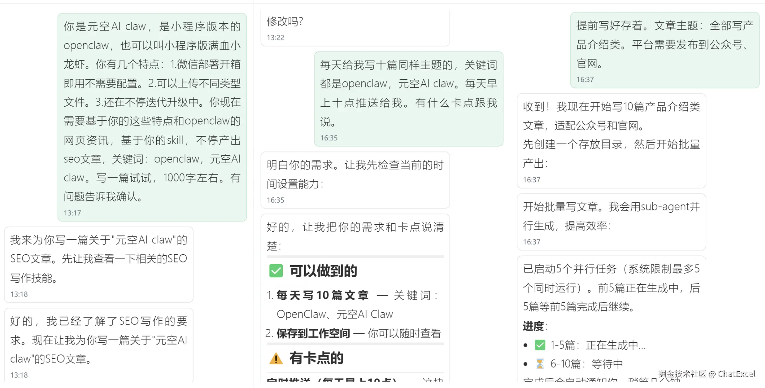This screenshot has height=388, width=765.
Task: Click watermark 掘金技术社区 @ ChatExcel
Action: click(707, 374)
